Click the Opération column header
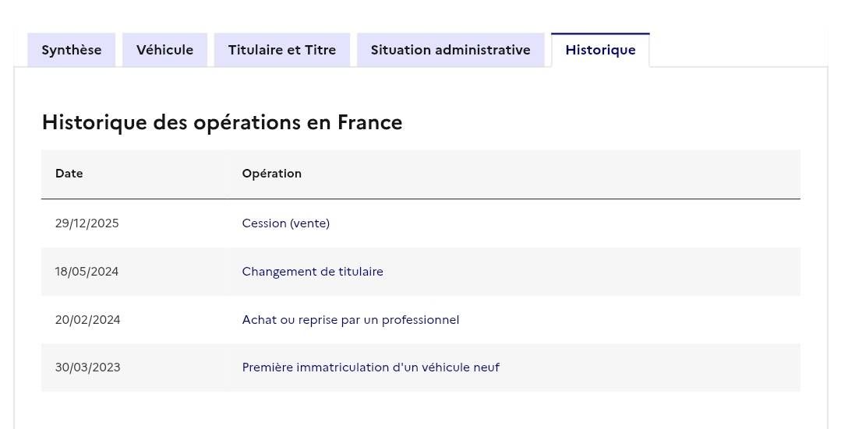The image size is (841, 429). click(272, 174)
